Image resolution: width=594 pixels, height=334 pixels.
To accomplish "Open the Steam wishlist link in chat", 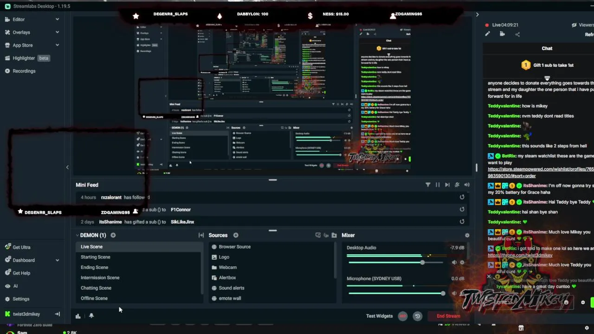I will (x=541, y=172).
